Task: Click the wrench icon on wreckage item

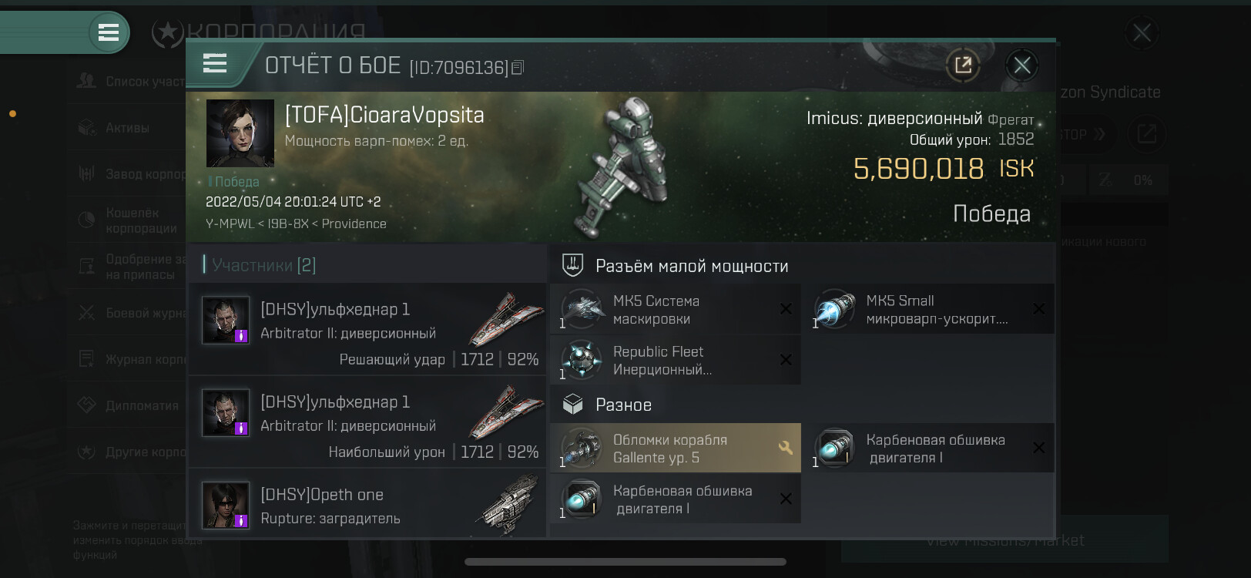Action: (786, 447)
